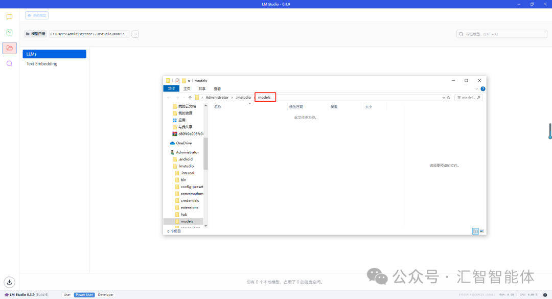The height and width of the screenshot is (299, 552).
Task: Select extensions folder in tree
Action: pyautogui.click(x=187, y=208)
